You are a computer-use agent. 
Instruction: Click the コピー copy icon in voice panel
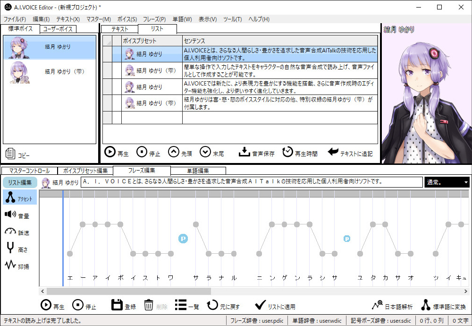point(10,154)
